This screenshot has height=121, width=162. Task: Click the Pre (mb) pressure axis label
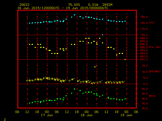155,47
